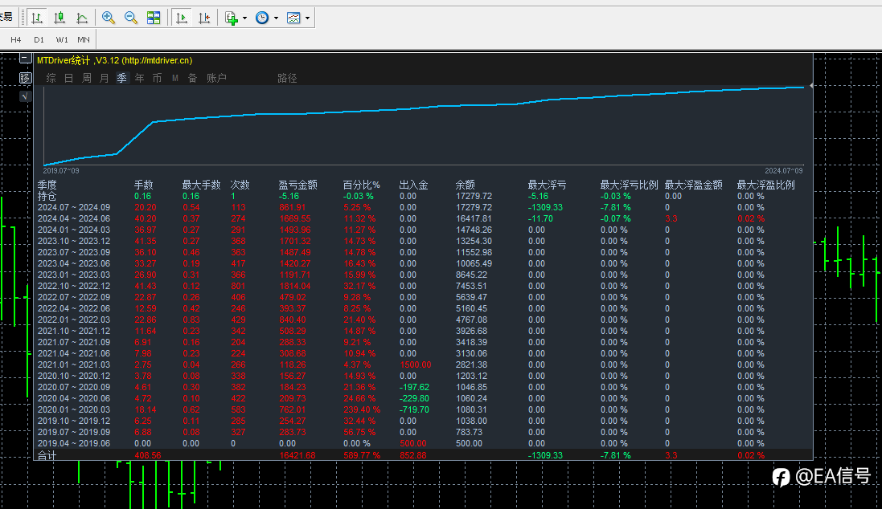
Task: Switch timeframe to MN
Action: [84, 40]
